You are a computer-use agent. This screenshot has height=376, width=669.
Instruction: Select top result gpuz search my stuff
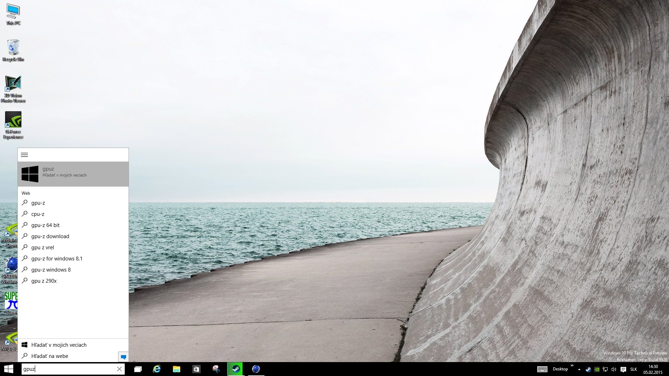pyautogui.click(x=73, y=174)
